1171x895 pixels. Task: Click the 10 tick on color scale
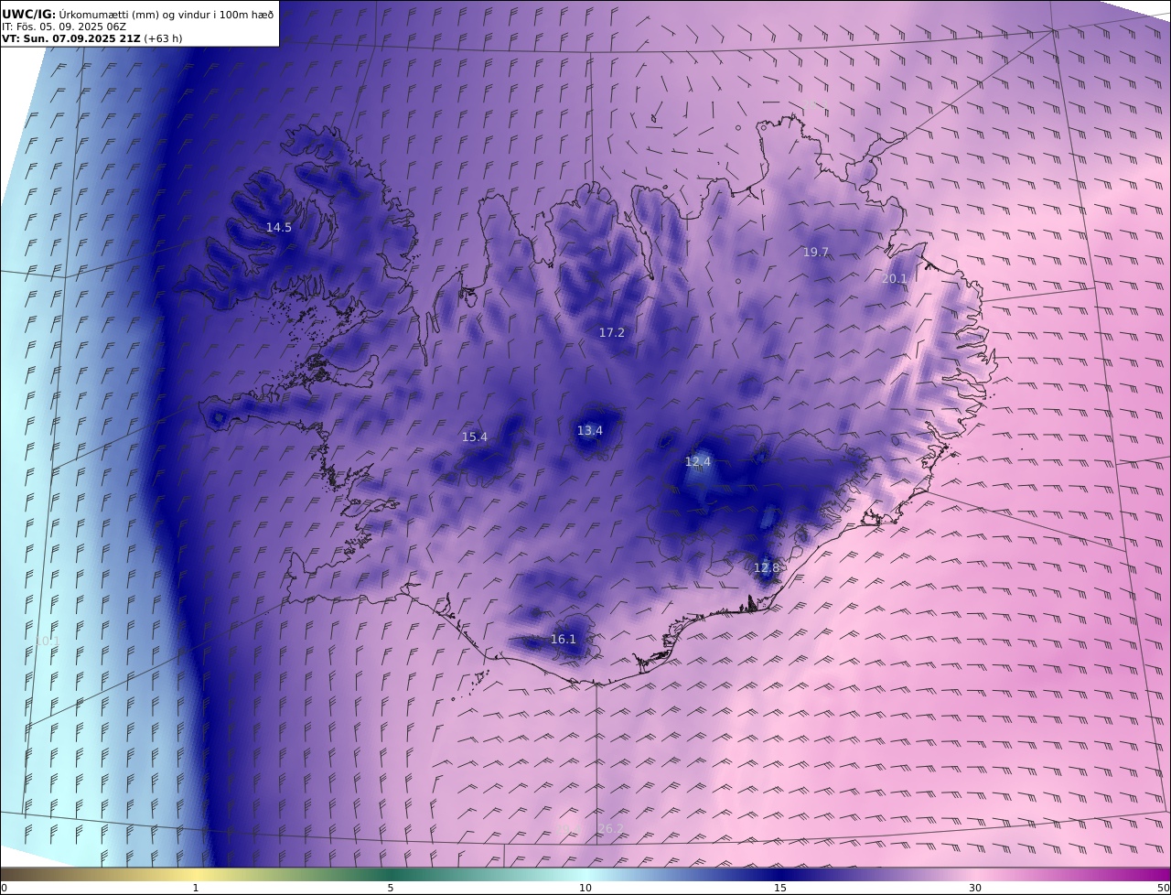click(x=585, y=888)
